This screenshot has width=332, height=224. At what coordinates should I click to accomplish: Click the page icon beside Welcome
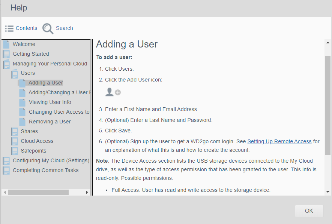(6, 44)
